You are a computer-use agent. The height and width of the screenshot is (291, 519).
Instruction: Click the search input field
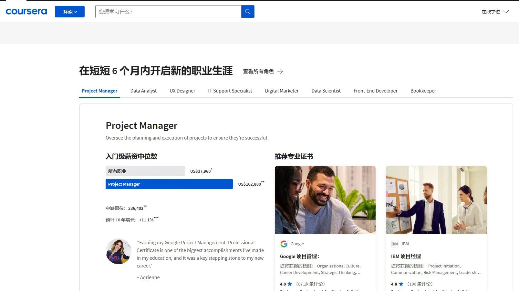click(x=168, y=12)
